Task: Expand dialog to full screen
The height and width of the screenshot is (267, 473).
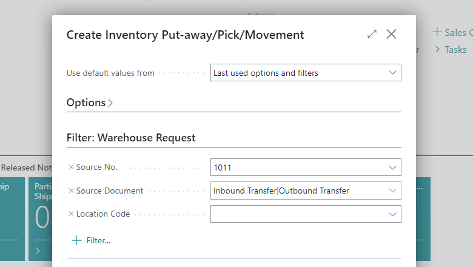Action: pyautogui.click(x=372, y=35)
